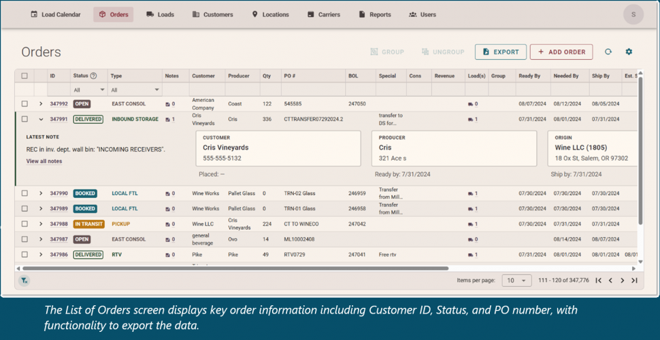Open order ID 347991 link
The height and width of the screenshot is (340, 660).
pyautogui.click(x=59, y=119)
